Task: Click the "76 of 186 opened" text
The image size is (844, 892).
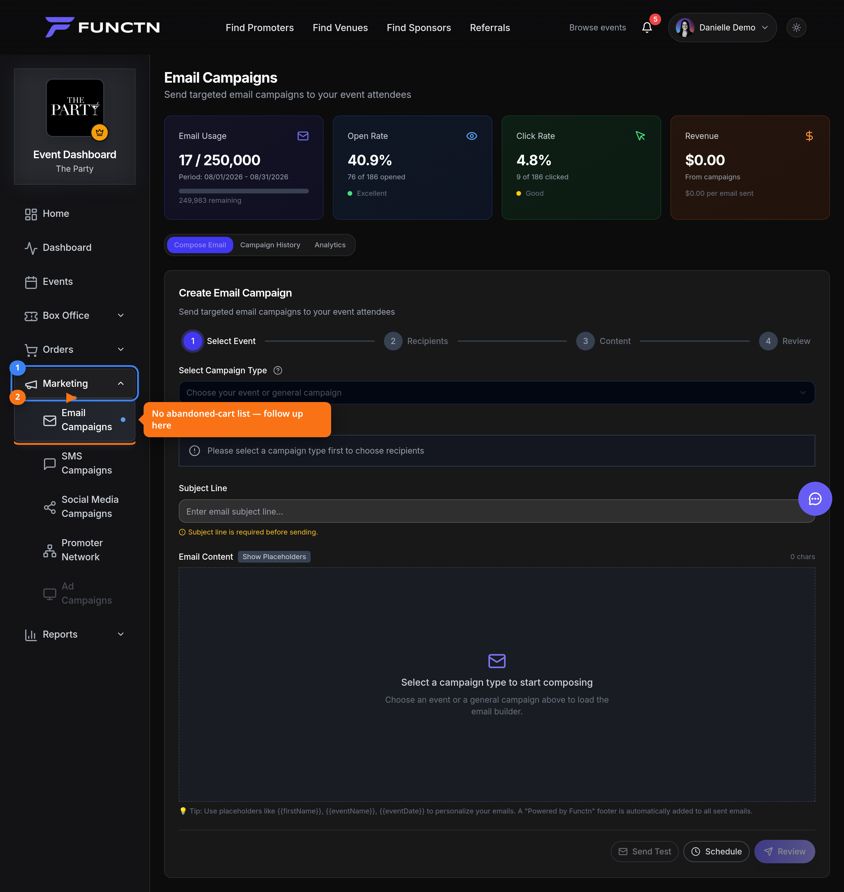Action: [376, 177]
